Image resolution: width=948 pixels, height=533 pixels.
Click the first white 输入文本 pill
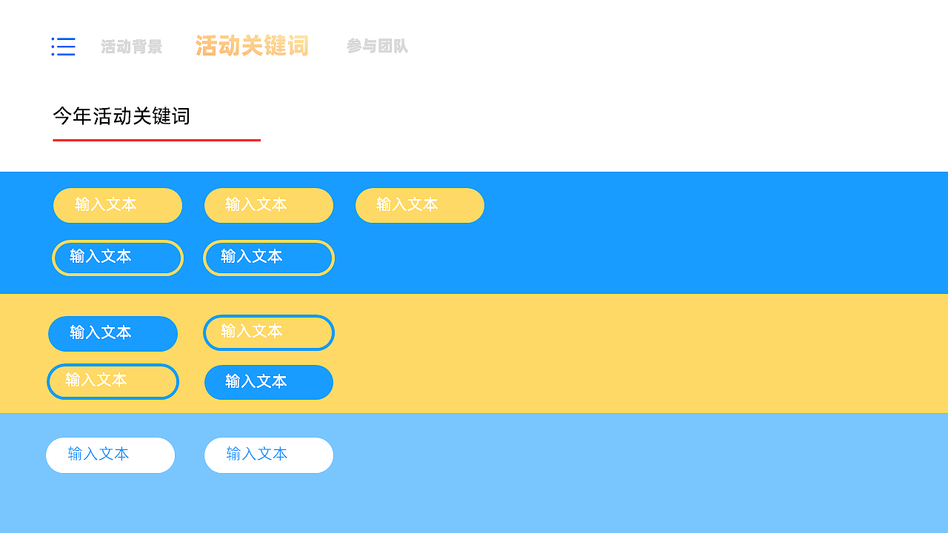(110, 455)
